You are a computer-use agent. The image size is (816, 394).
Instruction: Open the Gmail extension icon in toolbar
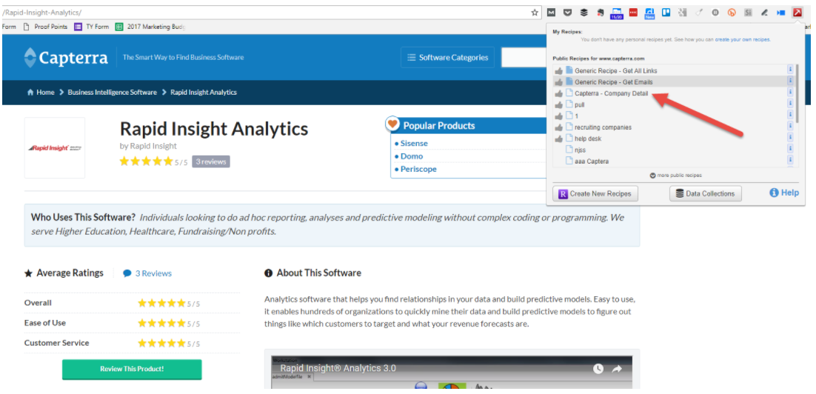coord(551,13)
